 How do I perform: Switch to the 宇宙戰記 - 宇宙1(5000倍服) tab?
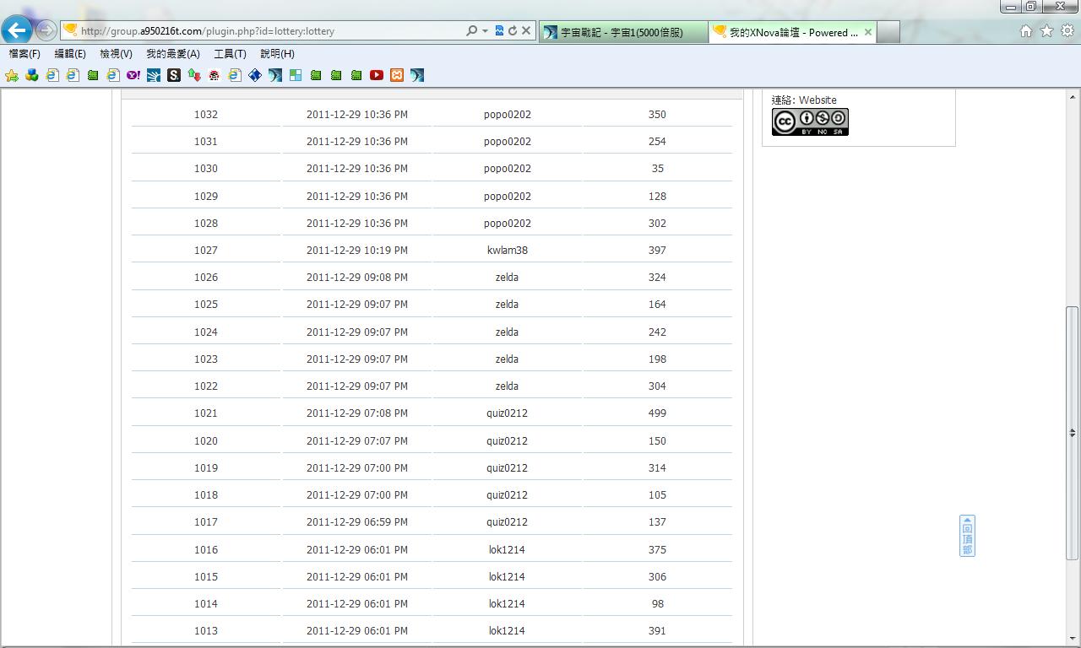click(622, 32)
